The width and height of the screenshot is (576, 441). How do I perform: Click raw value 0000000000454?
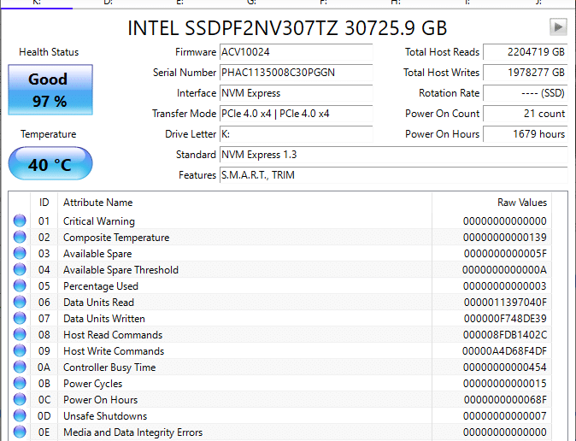(505, 367)
